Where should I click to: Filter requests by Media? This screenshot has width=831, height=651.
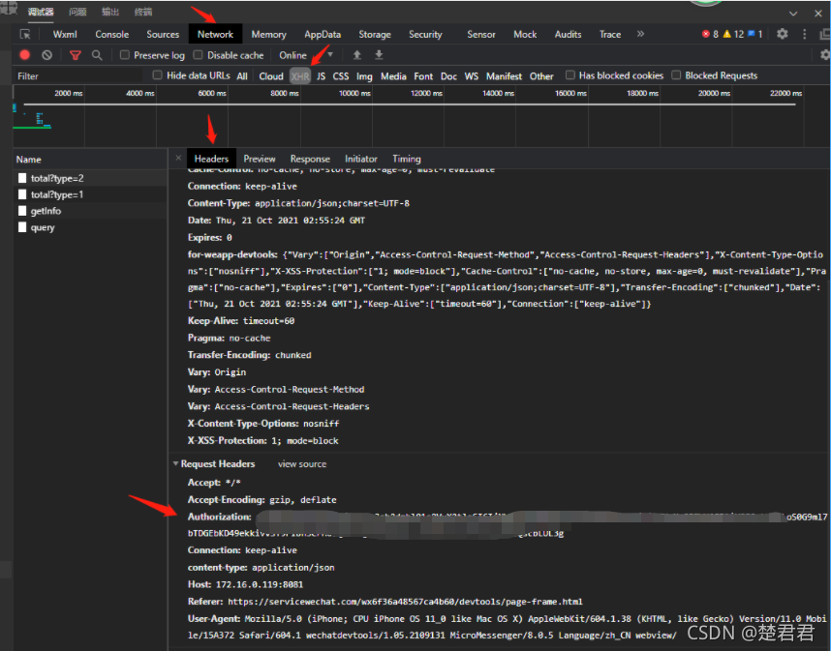(x=393, y=76)
